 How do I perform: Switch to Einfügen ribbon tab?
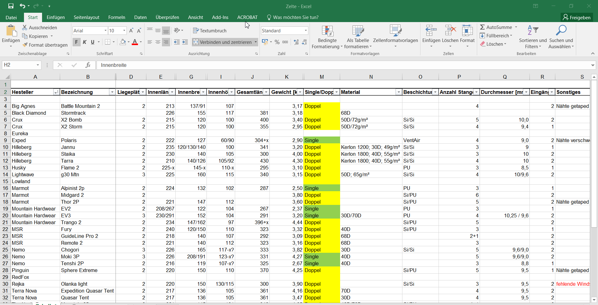pyautogui.click(x=56, y=17)
